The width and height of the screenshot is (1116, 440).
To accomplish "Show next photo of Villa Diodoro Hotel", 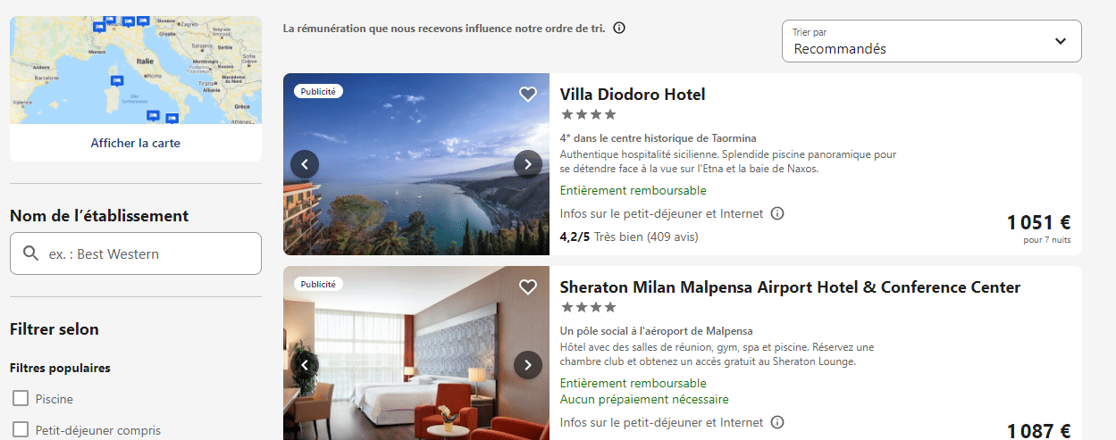I will (528, 164).
